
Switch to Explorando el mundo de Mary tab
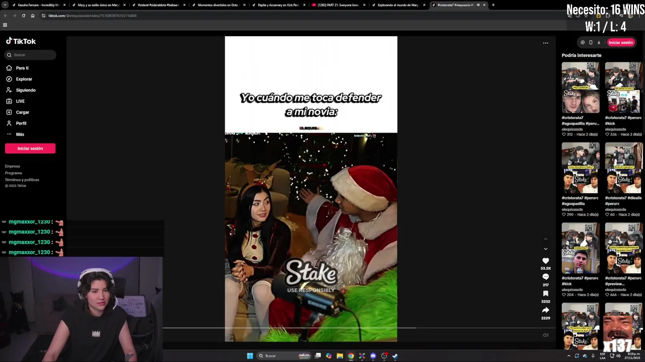398,5
